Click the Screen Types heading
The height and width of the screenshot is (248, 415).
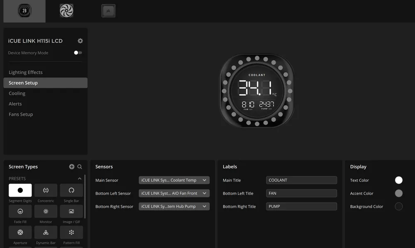pyautogui.click(x=23, y=167)
